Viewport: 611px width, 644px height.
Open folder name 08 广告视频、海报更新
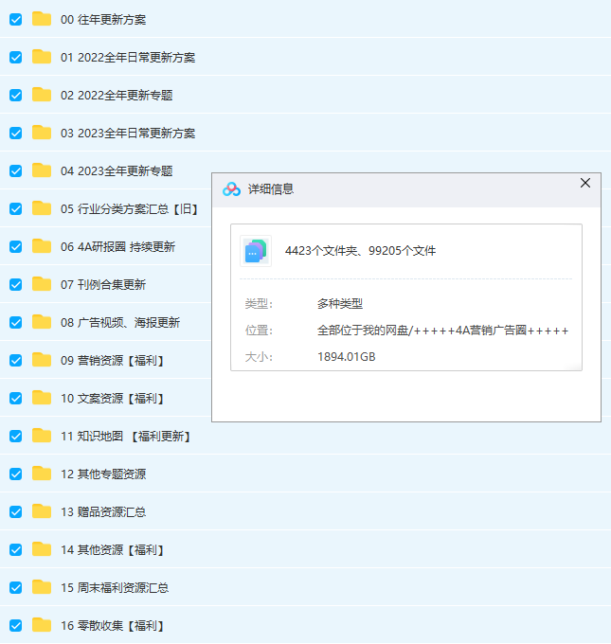click(x=120, y=323)
